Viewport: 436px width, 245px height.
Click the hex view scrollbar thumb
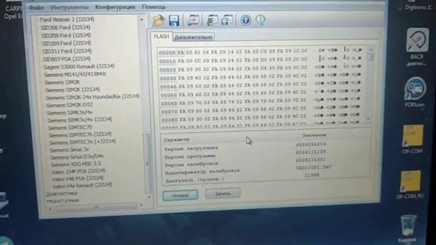coord(370,57)
